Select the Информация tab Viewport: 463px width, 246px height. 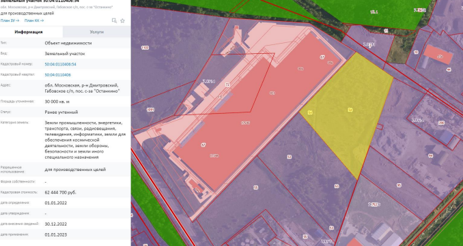[x=29, y=32]
